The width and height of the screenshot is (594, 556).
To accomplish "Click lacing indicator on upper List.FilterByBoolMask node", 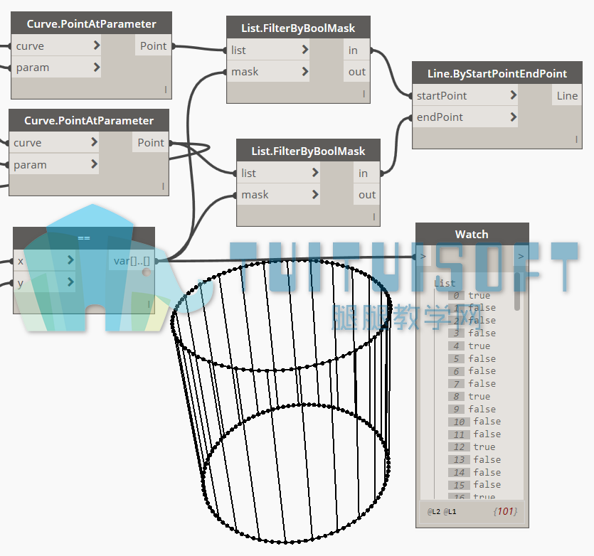I will (364, 94).
